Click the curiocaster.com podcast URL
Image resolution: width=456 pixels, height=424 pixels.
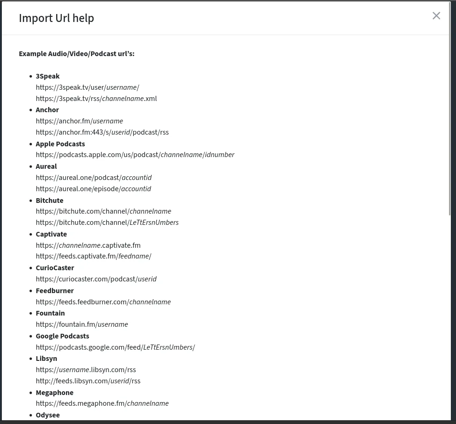(x=96, y=279)
